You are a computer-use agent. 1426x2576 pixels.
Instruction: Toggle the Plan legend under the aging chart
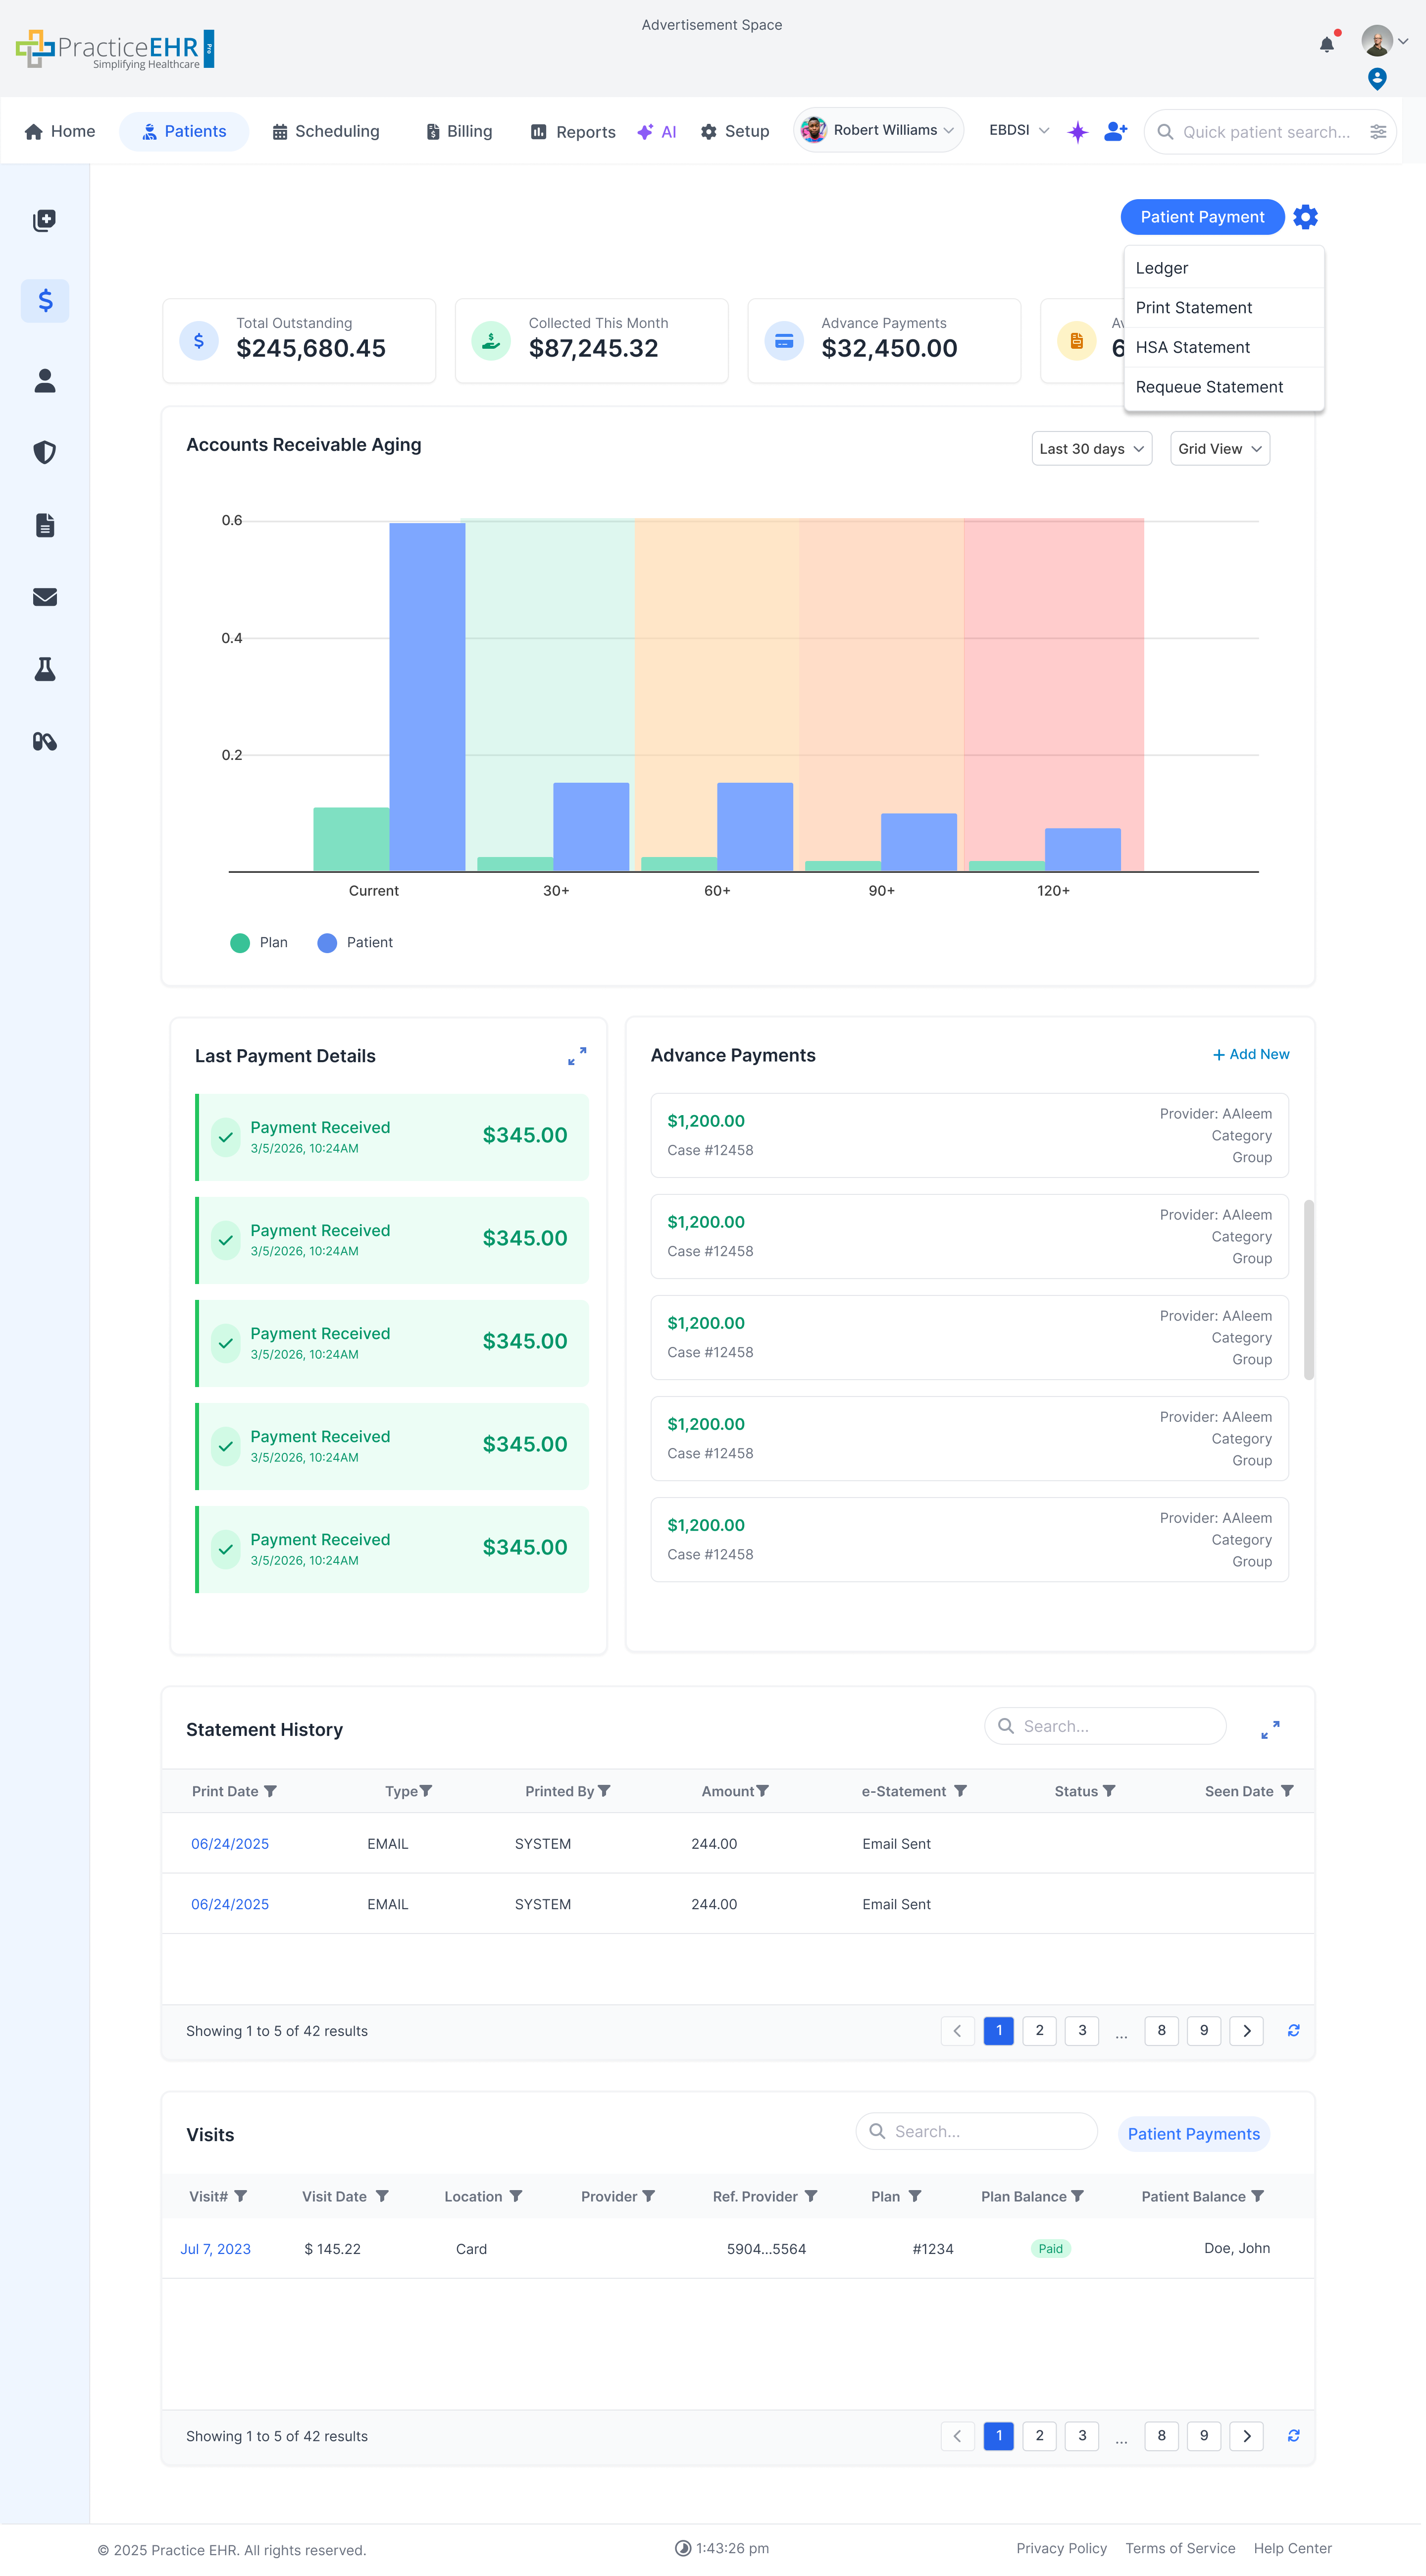(258, 942)
